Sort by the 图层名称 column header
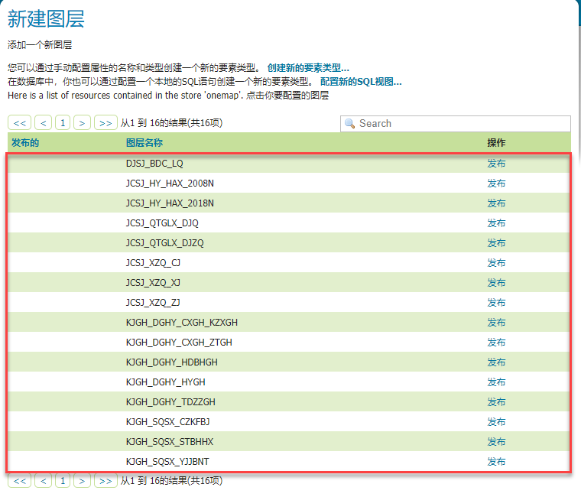 (144, 143)
